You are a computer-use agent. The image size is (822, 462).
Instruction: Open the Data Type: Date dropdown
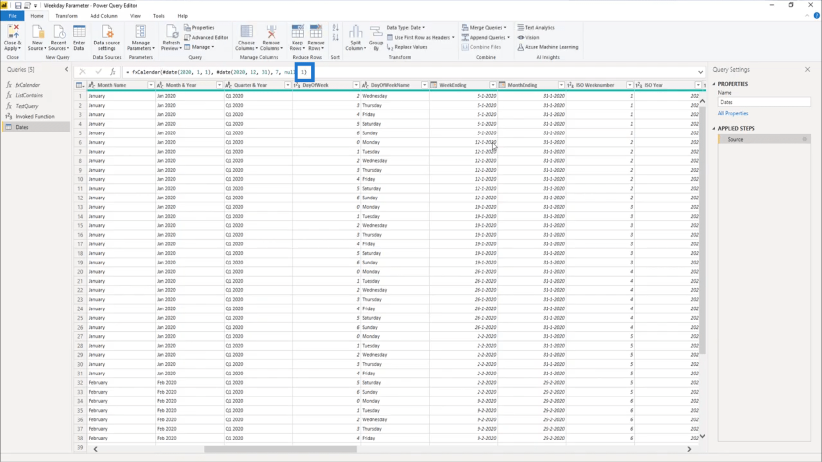tap(406, 28)
